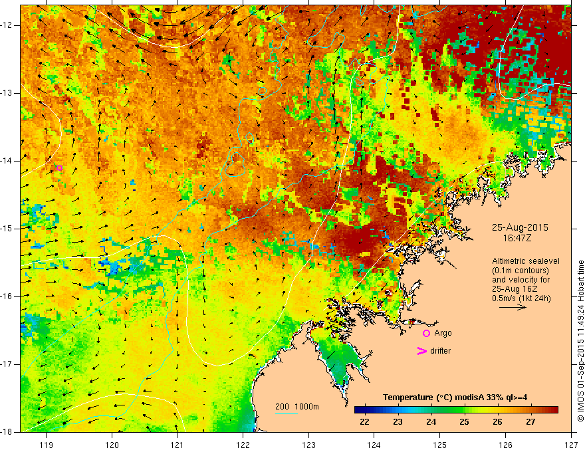585x452 pixels.
Task: Click color bar label 26
Action: [497, 422]
